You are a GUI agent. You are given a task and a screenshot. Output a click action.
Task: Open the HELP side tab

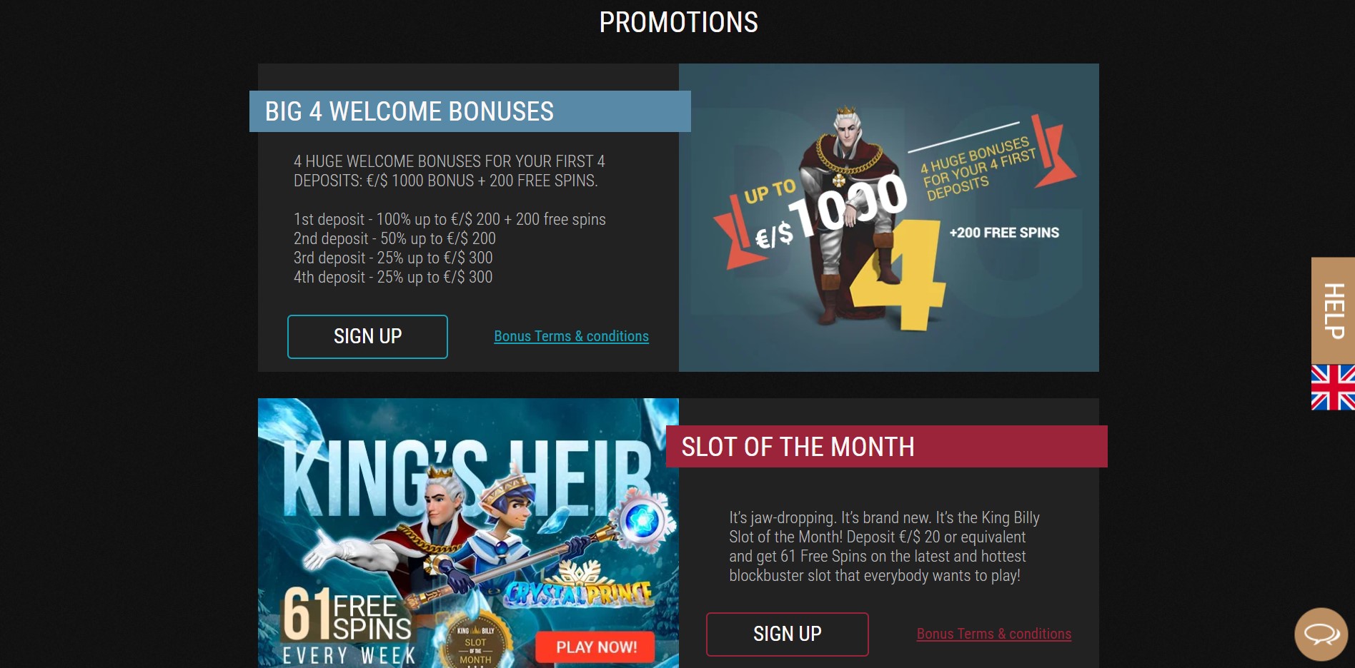tap(1333, 310)
